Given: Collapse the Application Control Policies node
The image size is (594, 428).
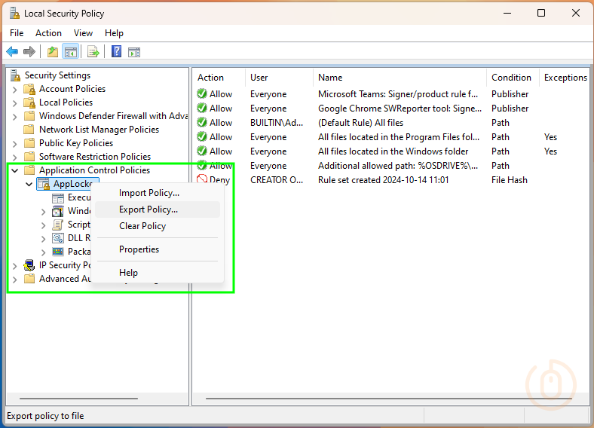Looking at the screenshot, I should [14, 170].
